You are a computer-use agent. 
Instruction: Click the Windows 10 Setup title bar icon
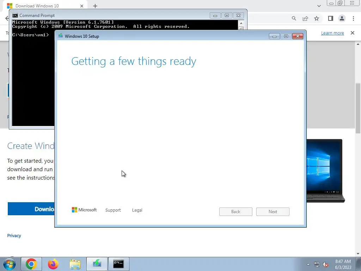pyautogui.click(x=61, y=36)
